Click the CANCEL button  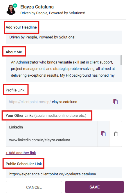(x=34, y=187)
